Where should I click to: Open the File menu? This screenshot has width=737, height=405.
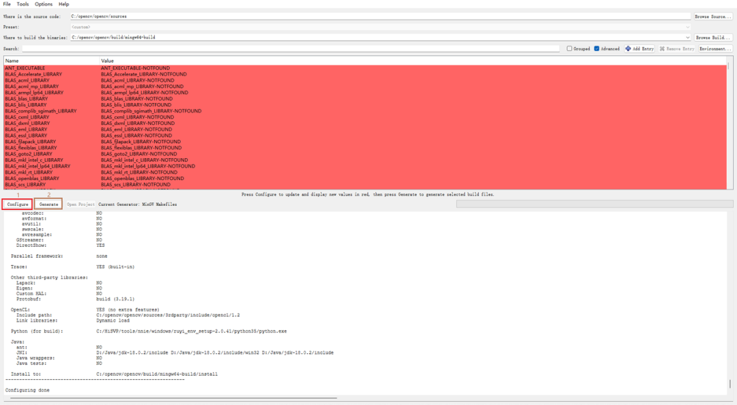pos(6,3)
